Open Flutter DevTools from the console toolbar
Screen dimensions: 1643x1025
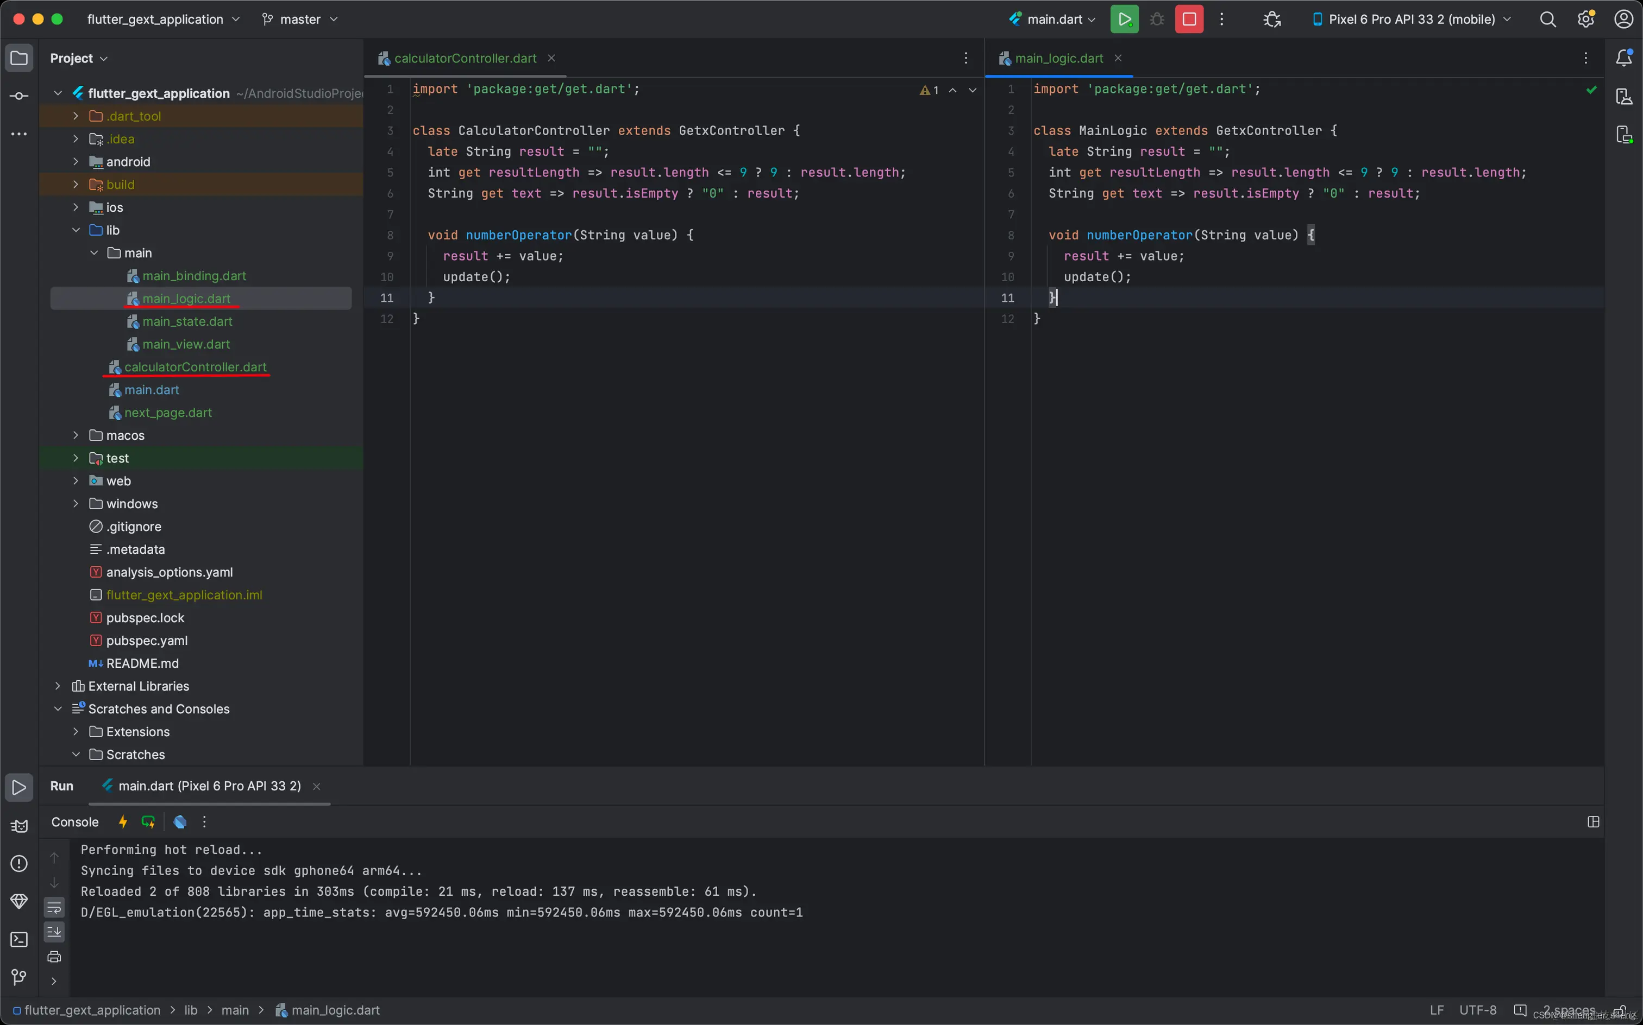coord(180,821)
